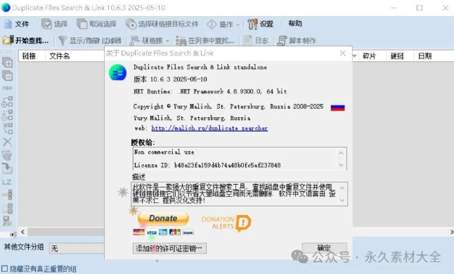
Task: Click 确定 to confirm the dialog
Action: (324, 248)
